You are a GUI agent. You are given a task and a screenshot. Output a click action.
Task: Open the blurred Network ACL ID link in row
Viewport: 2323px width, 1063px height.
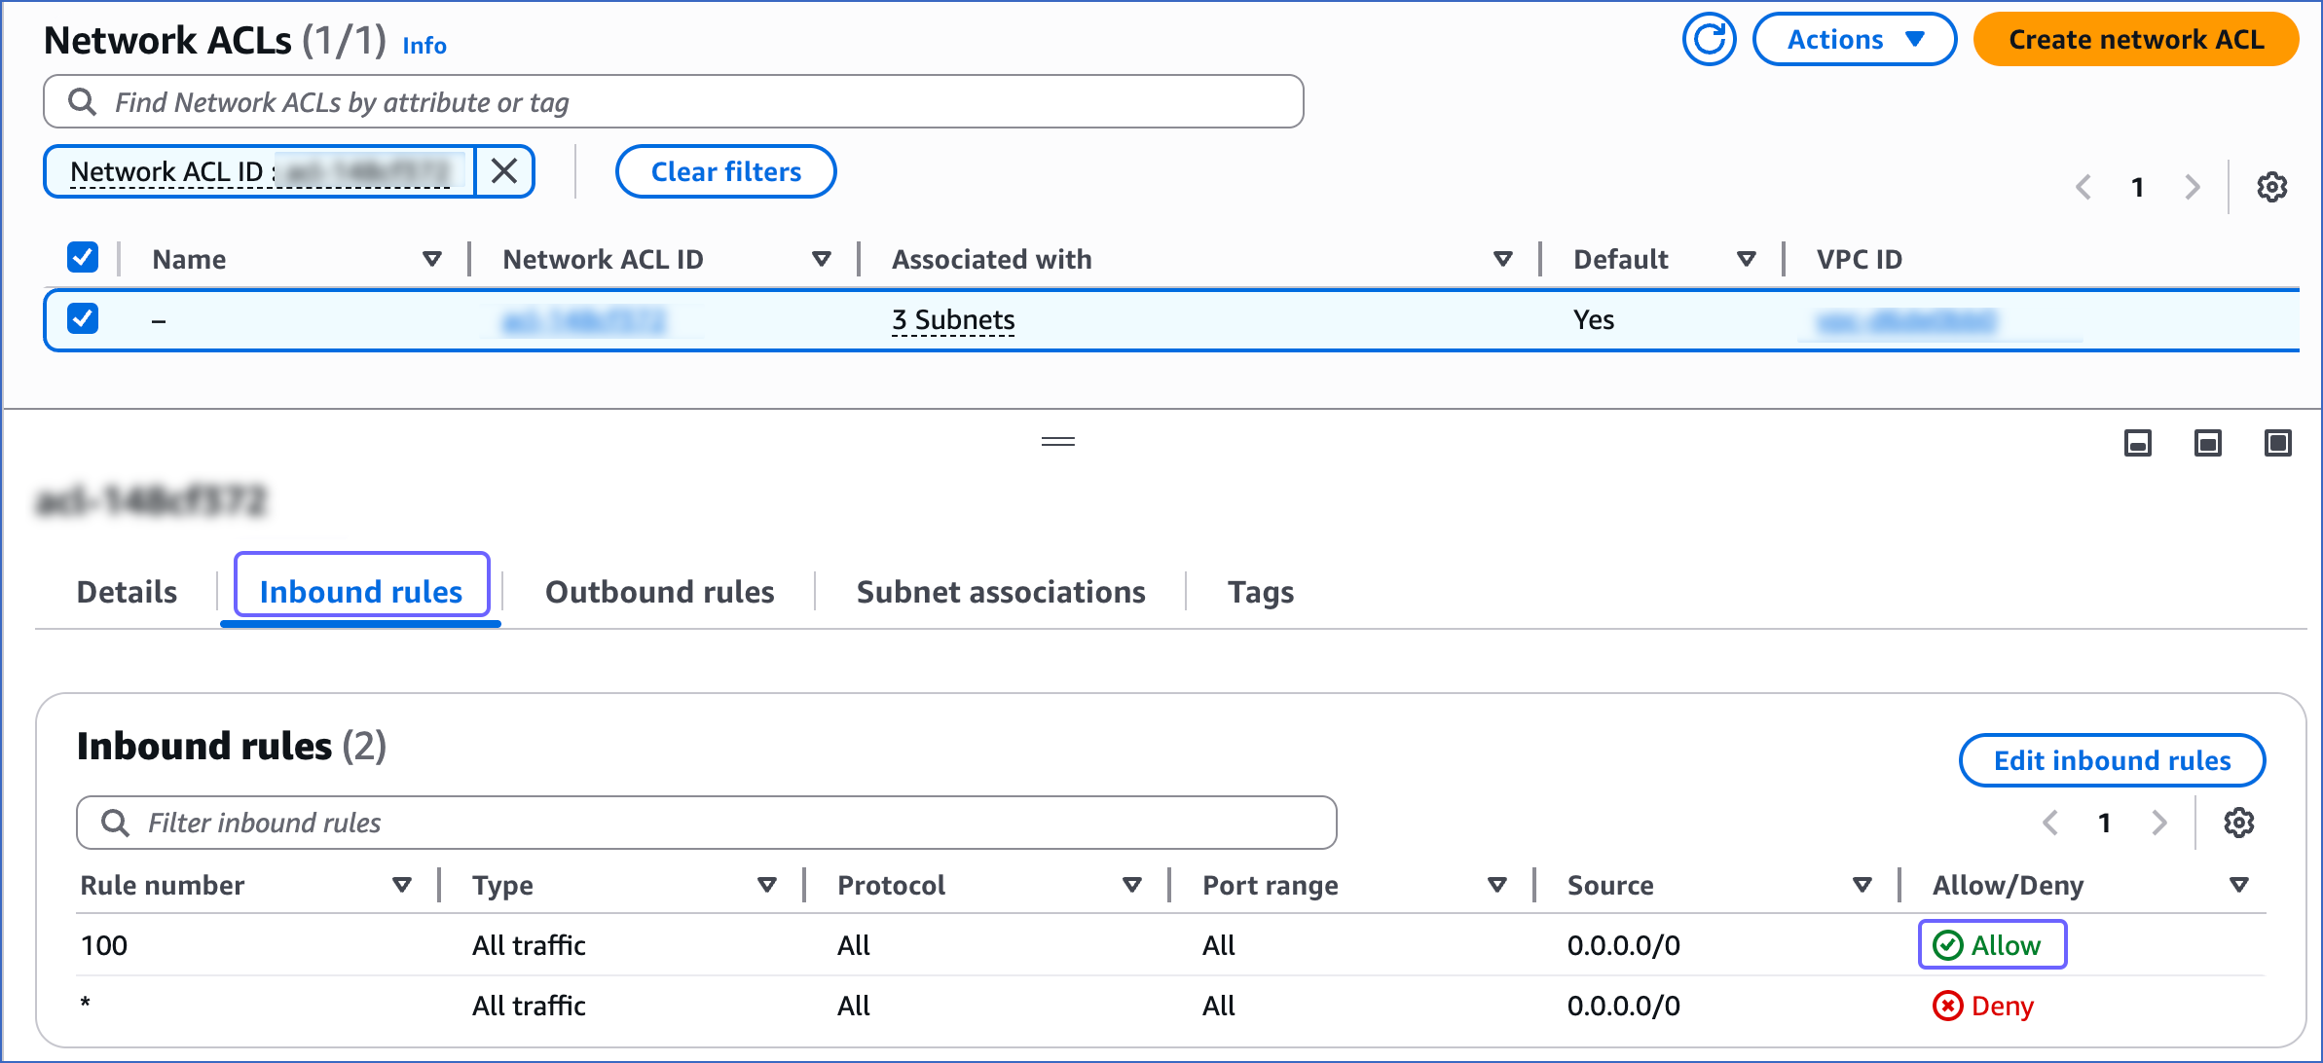click(584, 320)
